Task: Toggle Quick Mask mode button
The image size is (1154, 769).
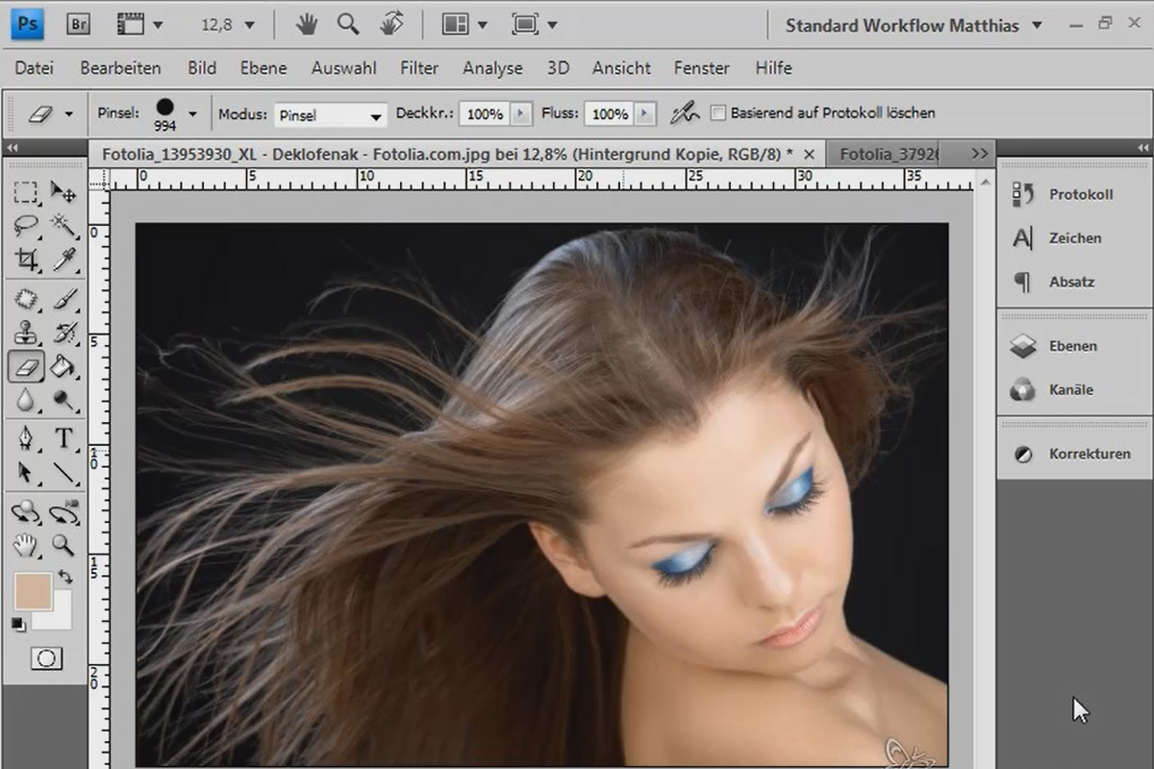Action: pyautogui.click(x=46, y=658)
